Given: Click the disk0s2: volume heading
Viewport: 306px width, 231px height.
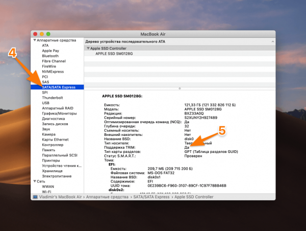Looking at the screenshot, I should click(x=116, y=190).
